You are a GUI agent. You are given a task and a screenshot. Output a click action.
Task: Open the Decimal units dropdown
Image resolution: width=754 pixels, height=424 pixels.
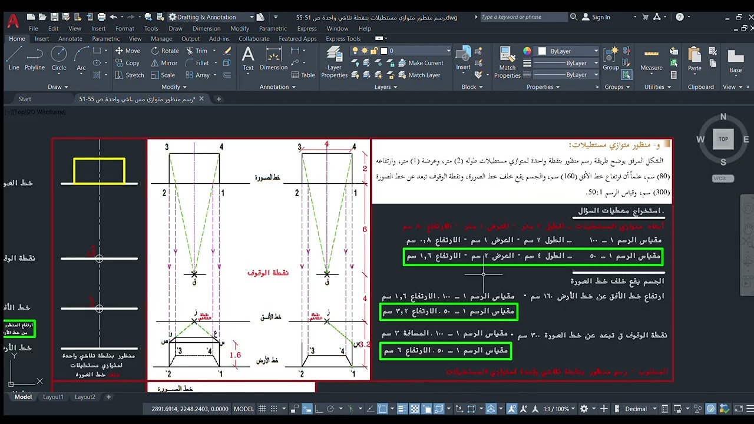pos(640,409)
